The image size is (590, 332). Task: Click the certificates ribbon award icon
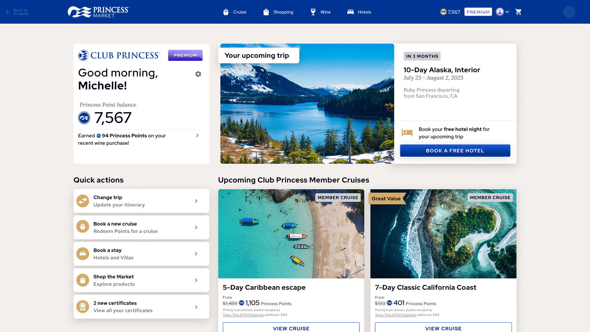[x=83, y=307]
